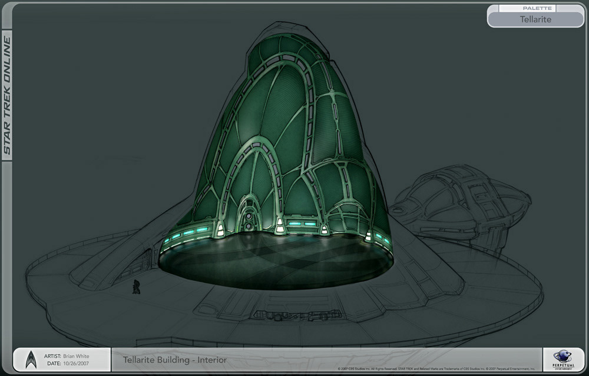Click the Starfleet delta emblem icon
The width and height of the screenshot is (589, 376).
click(x=31, y=360)
